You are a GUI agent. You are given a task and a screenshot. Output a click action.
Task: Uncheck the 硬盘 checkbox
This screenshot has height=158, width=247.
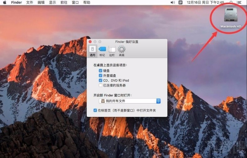(x=100, y=71)
